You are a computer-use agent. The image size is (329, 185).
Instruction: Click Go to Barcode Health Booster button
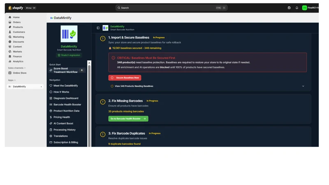(128, 118)
